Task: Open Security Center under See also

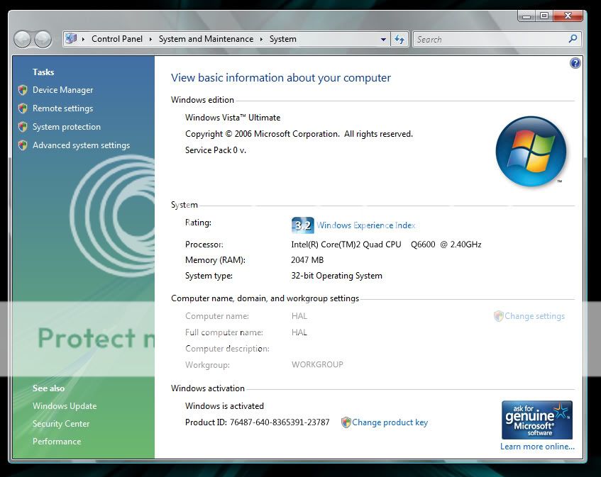Action: (61, 423)
